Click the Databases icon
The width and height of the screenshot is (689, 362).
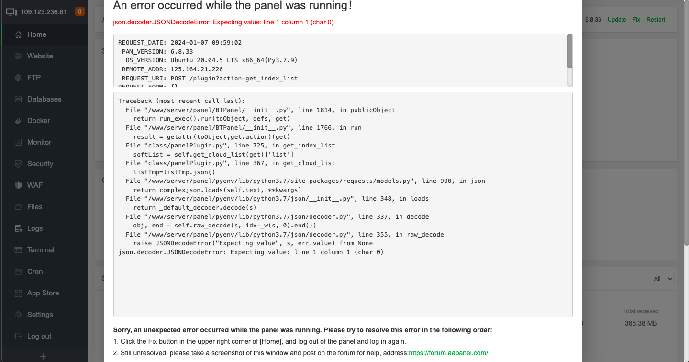[x=19, y=99]
